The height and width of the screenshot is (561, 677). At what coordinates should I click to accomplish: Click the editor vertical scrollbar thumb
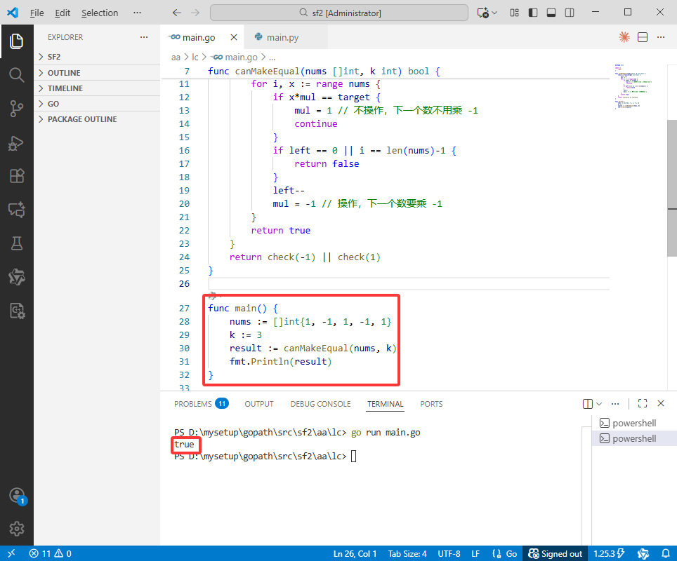click(x=672, y=187)
